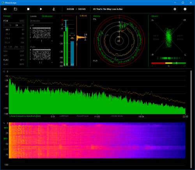Click the MusicScope app logo in the title bar
Screen dimensions: 195x170
3,3
